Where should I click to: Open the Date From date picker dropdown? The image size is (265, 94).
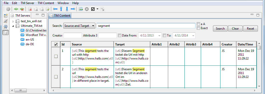tap(159, 36)
